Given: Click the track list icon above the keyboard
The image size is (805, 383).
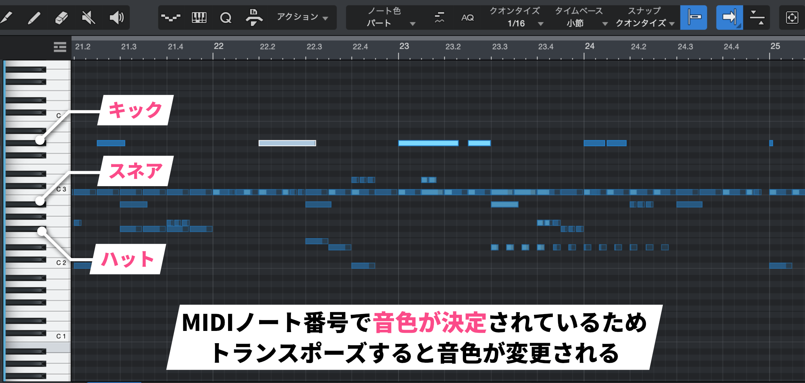Looking at the screenshot, I should [x=60, y=47].
